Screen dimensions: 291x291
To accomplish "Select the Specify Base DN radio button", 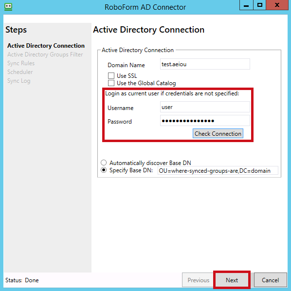I will [x=104, y=170].
